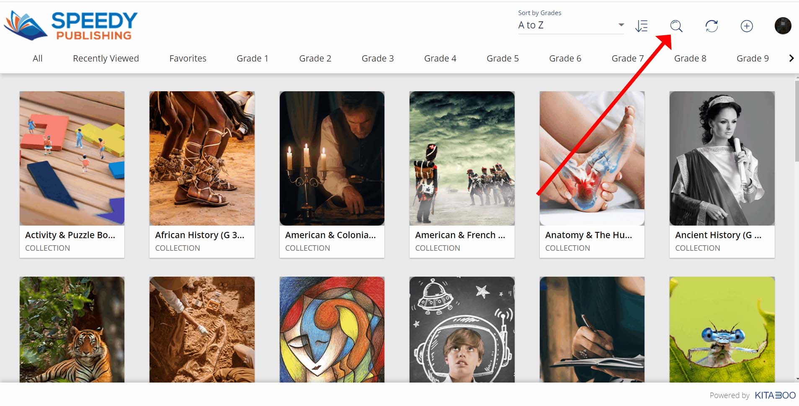The image size is (799, 406).
Task: Click the Speedy Publishing logo
Action: [71, 26]
